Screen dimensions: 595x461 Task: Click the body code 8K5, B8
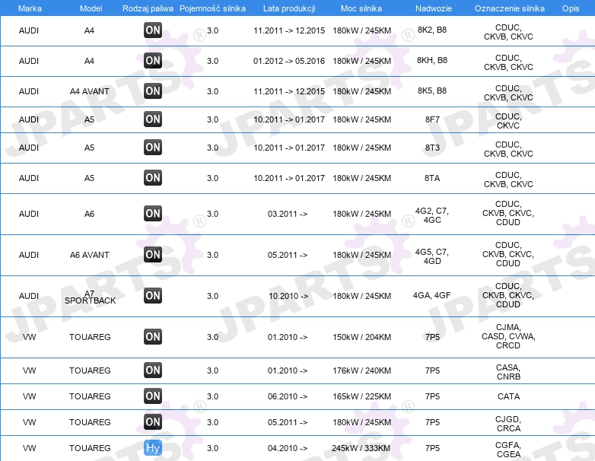click(x=432, y=91)
